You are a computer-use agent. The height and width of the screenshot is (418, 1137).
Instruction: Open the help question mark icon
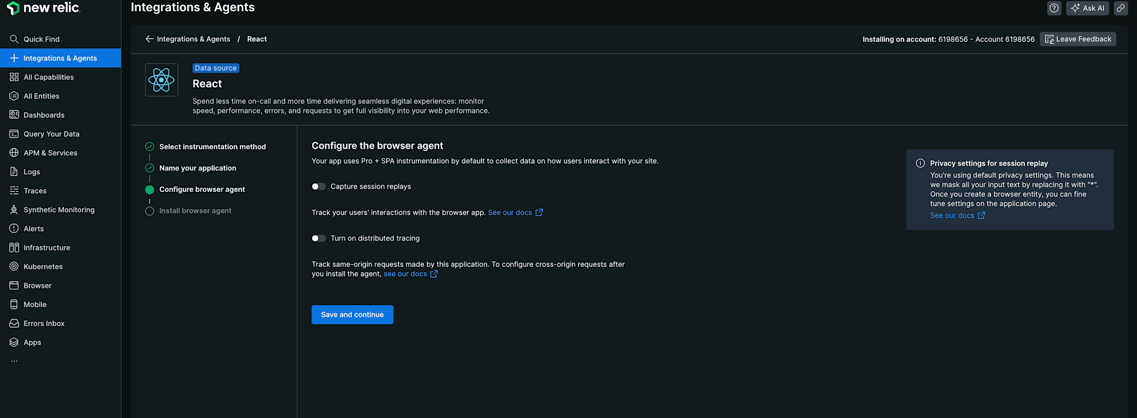pos(1054,8)
